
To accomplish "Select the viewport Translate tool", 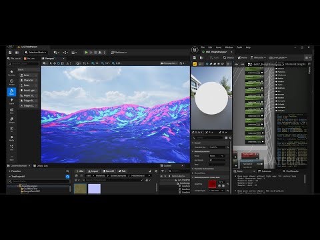I will (x=55, y=63).
